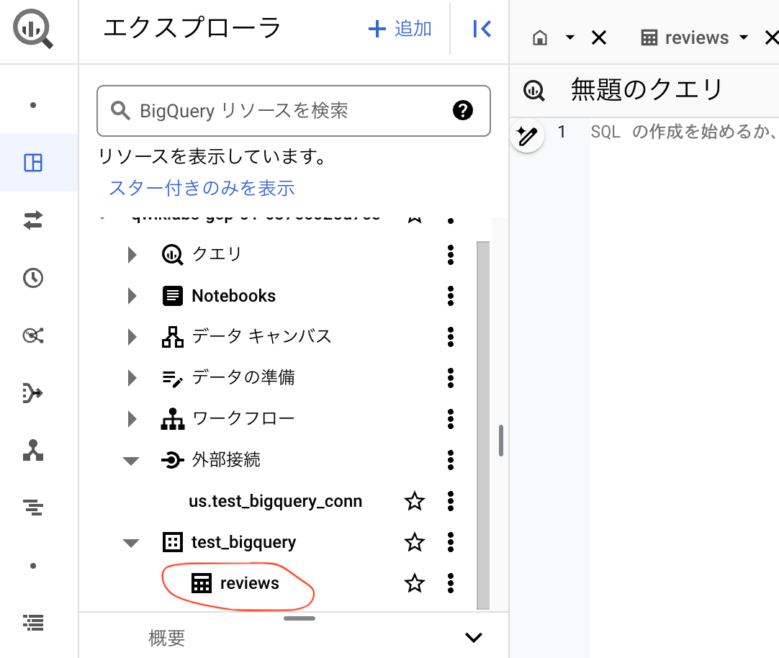The image size is (779, 658).
Task: Click the home tab icon
Action: (x=540, y=37)
